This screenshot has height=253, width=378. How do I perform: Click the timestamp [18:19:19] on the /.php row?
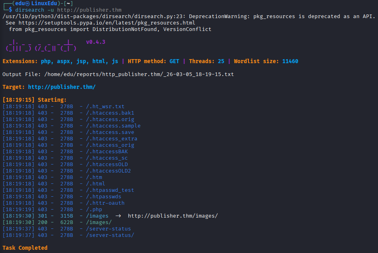tap(18, 209)
